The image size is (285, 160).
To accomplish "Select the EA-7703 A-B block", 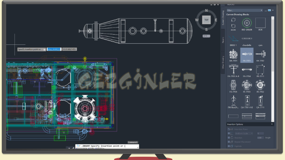I will [233, 71].
